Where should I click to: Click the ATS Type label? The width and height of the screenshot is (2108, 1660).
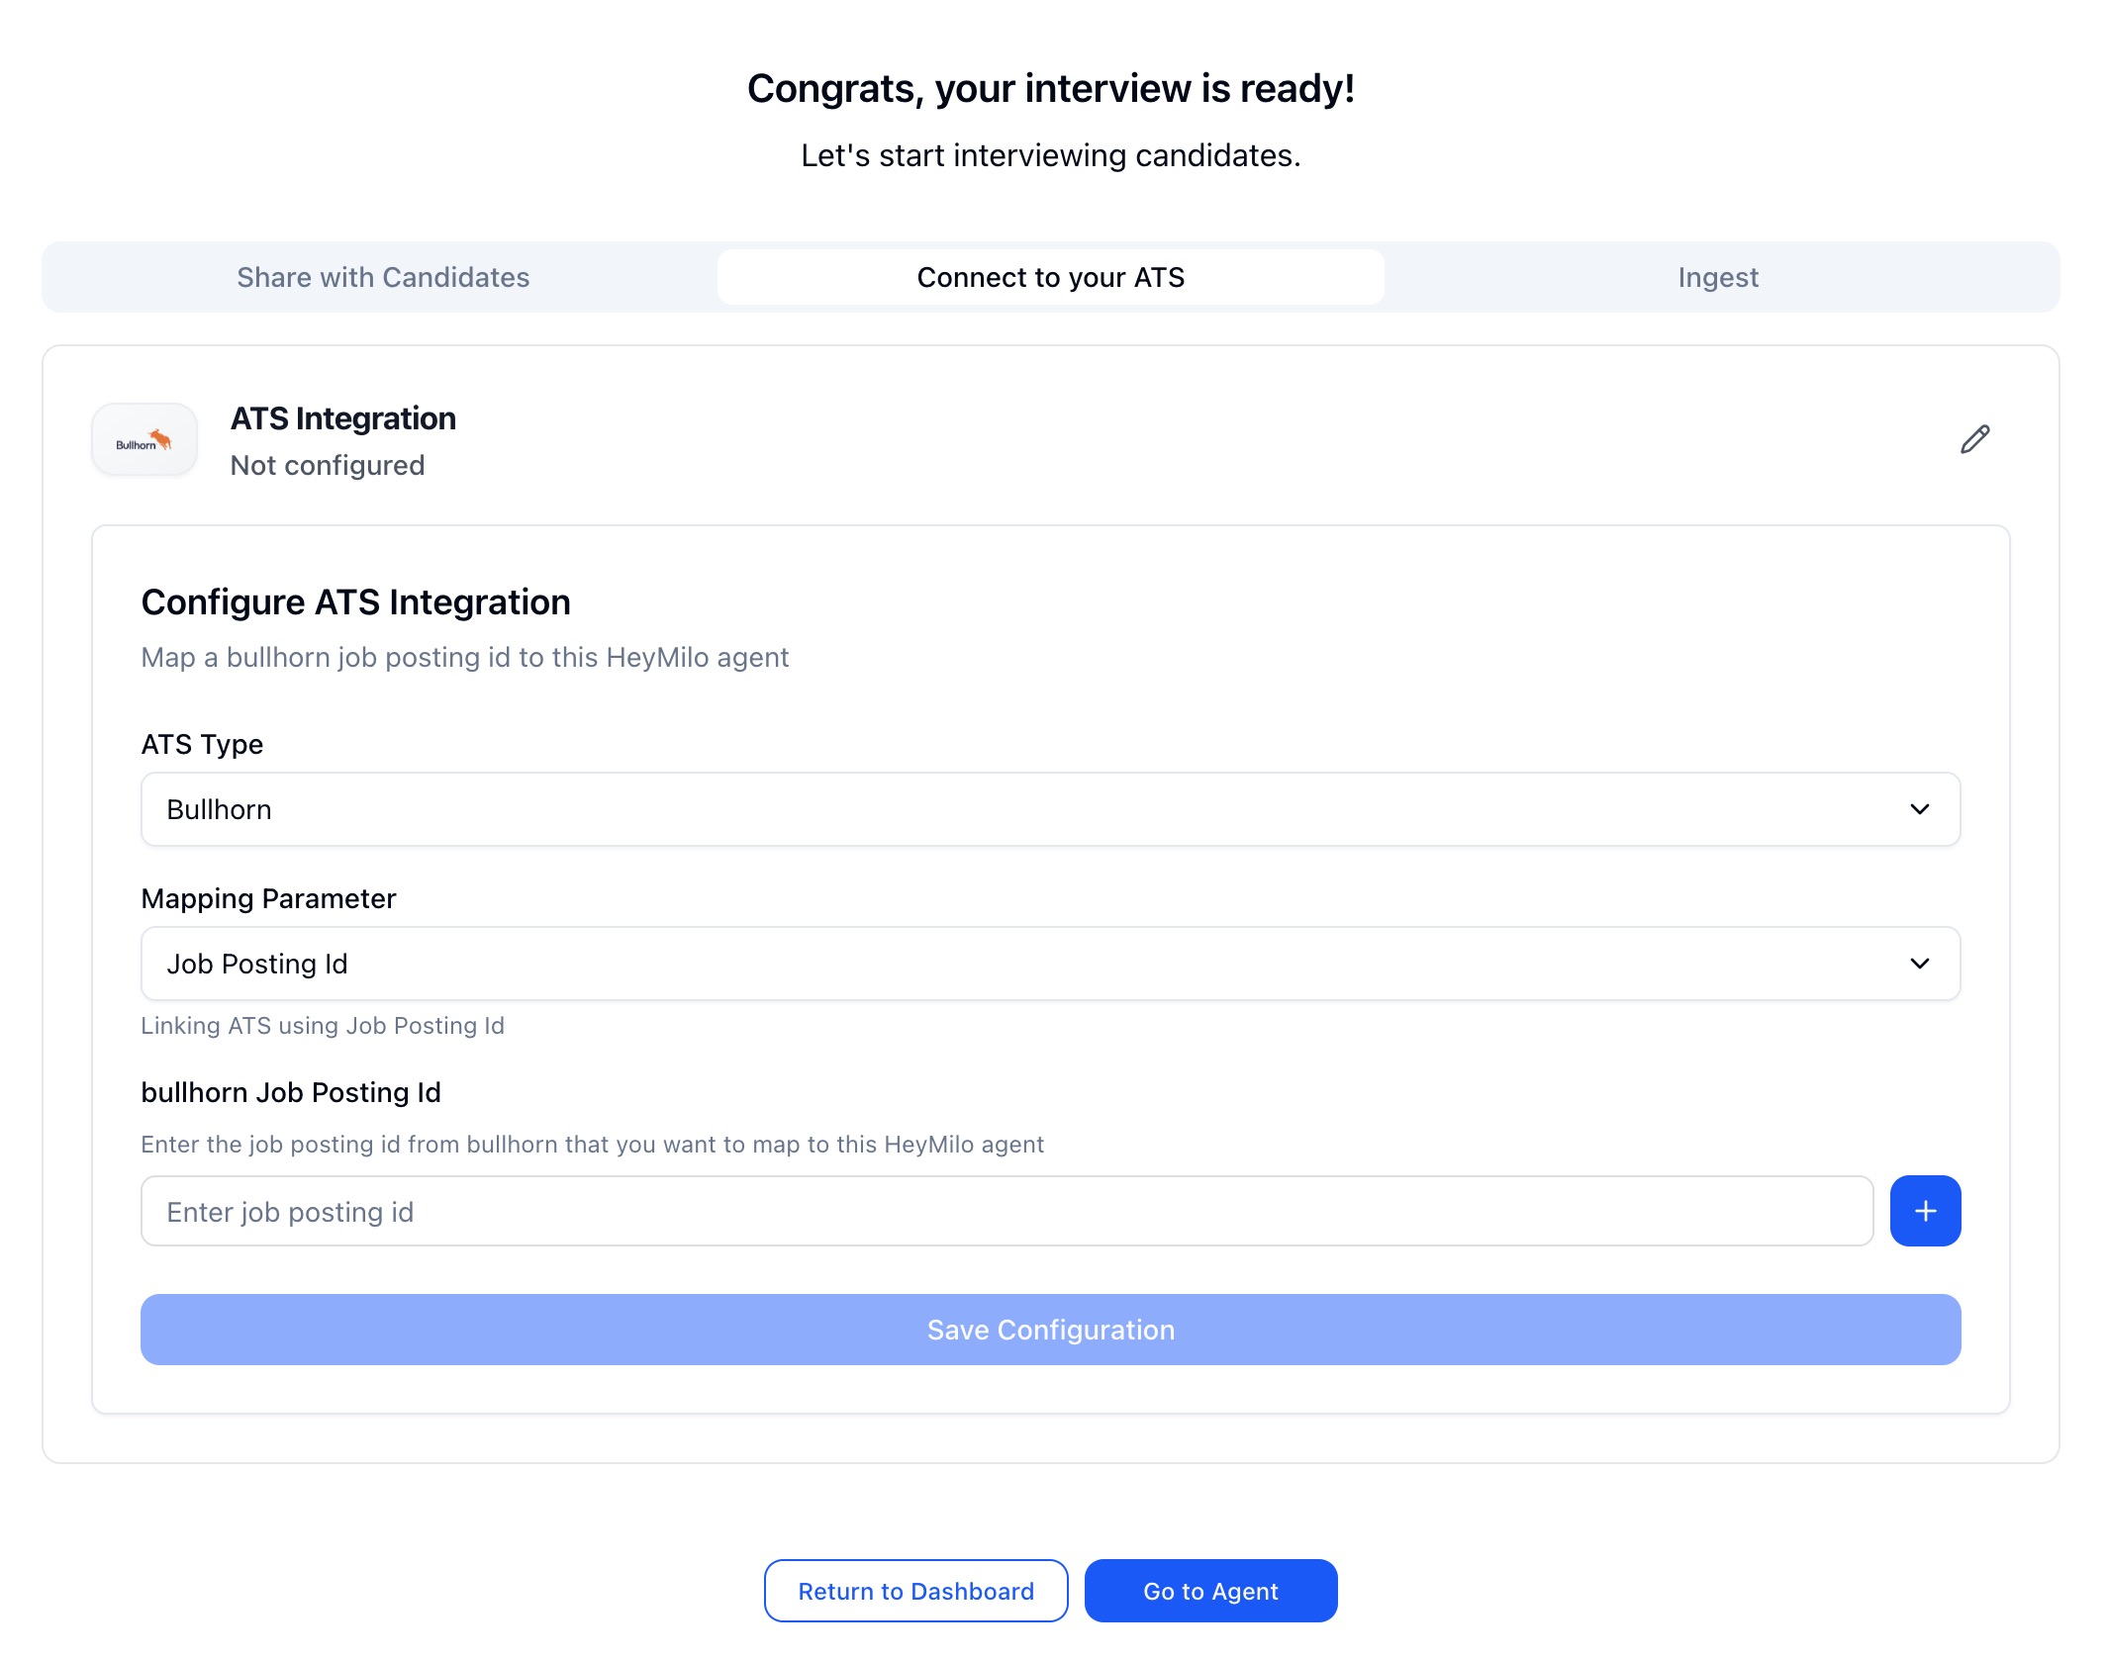point(202,744)
